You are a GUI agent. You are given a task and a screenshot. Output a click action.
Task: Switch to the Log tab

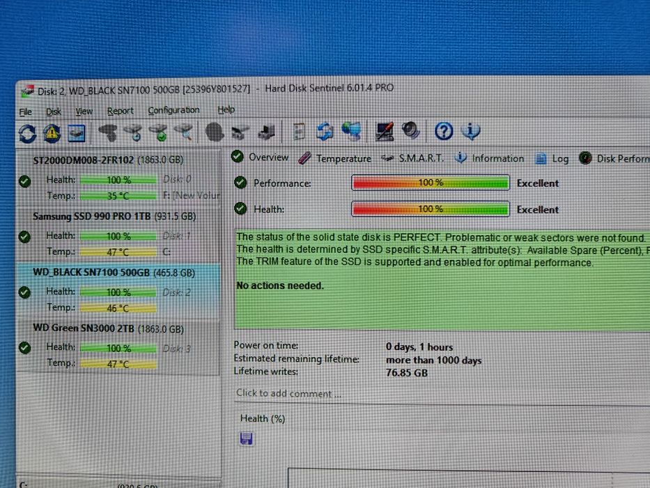[552, 158]
